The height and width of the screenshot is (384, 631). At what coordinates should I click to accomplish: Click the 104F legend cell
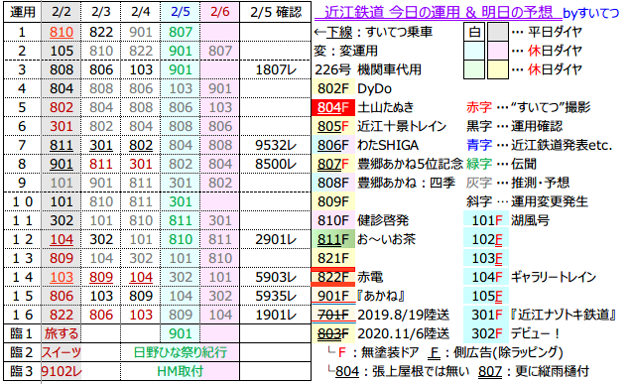pos(486,277)
